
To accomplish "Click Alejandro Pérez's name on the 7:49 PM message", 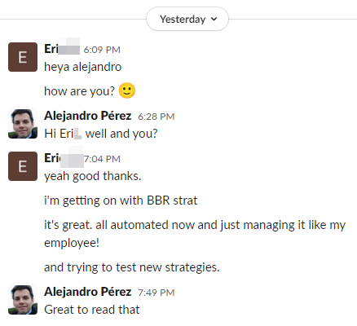I will (x=88, y=292).
